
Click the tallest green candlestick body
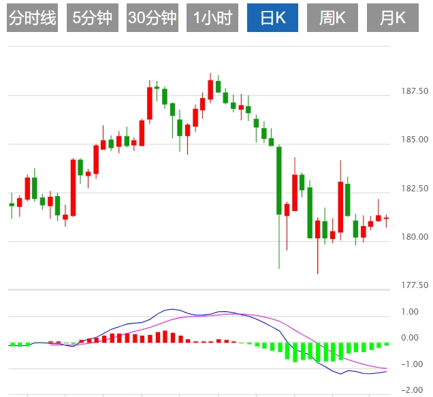279,180
